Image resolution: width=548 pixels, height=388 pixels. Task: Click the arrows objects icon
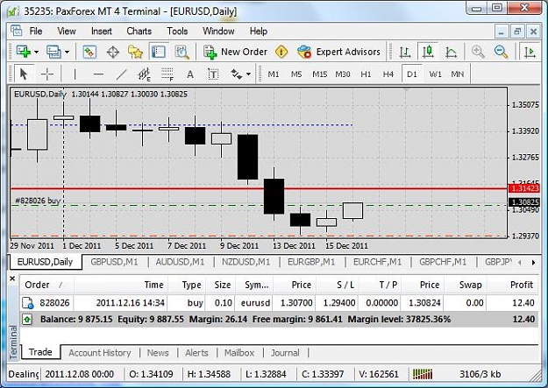[236, 74]
